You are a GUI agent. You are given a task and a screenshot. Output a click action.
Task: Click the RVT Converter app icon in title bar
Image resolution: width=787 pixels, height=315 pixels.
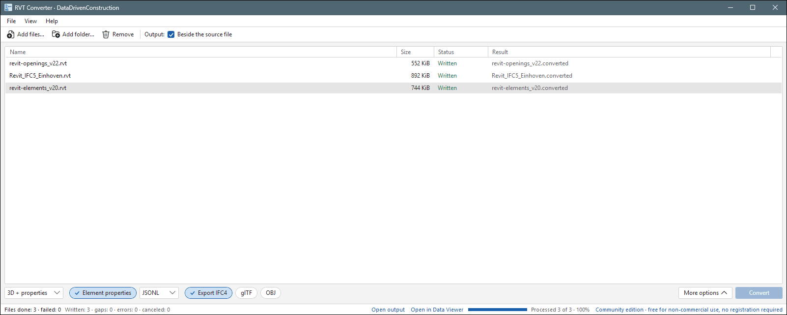click(8, 7)
